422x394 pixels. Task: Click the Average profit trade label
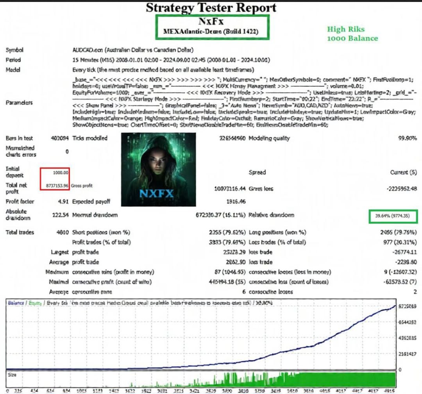click(74, 262)
